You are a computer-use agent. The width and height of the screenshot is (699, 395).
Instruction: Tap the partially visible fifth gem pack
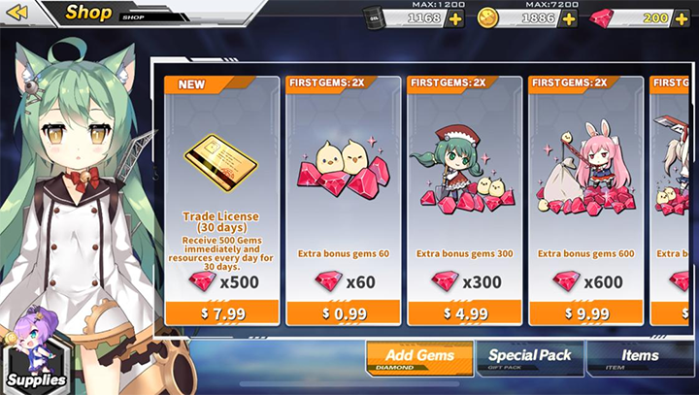point(670,201)
